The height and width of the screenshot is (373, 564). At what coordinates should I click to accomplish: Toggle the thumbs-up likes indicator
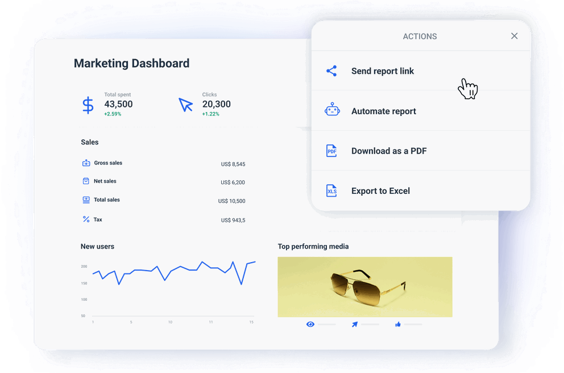[399, 324]
